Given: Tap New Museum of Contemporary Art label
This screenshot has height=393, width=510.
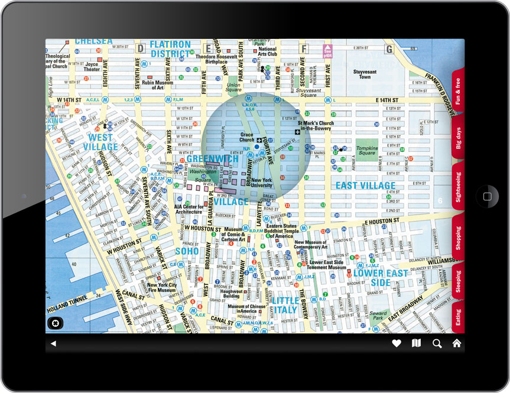Looking at the screenshot, I should 311,244.
